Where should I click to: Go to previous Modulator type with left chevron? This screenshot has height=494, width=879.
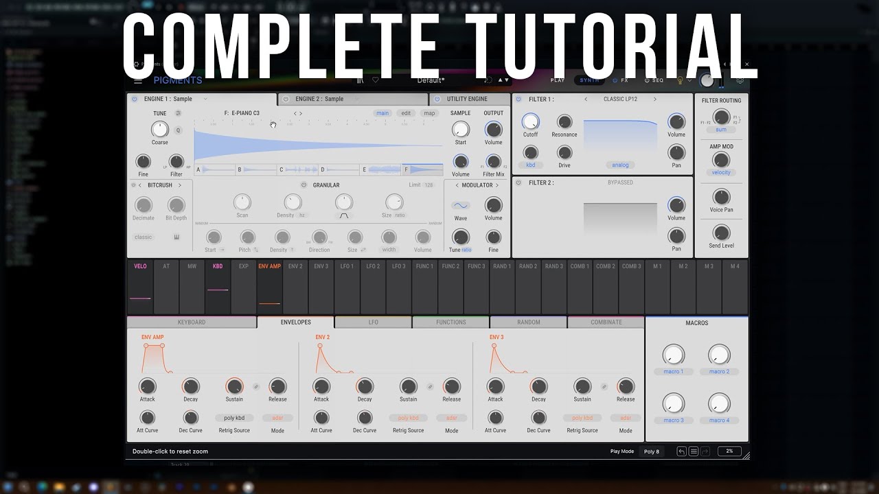[457, 185]
